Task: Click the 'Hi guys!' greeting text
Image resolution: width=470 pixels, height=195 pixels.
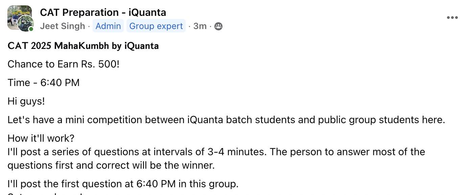Action: [26, 101]
